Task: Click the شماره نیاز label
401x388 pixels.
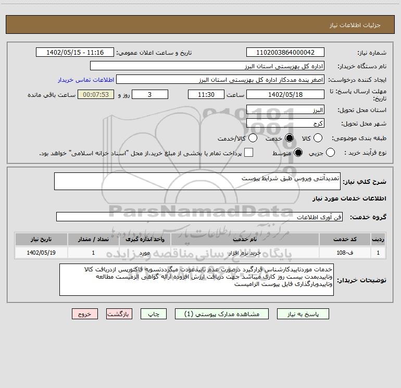Action: (372, 53)
